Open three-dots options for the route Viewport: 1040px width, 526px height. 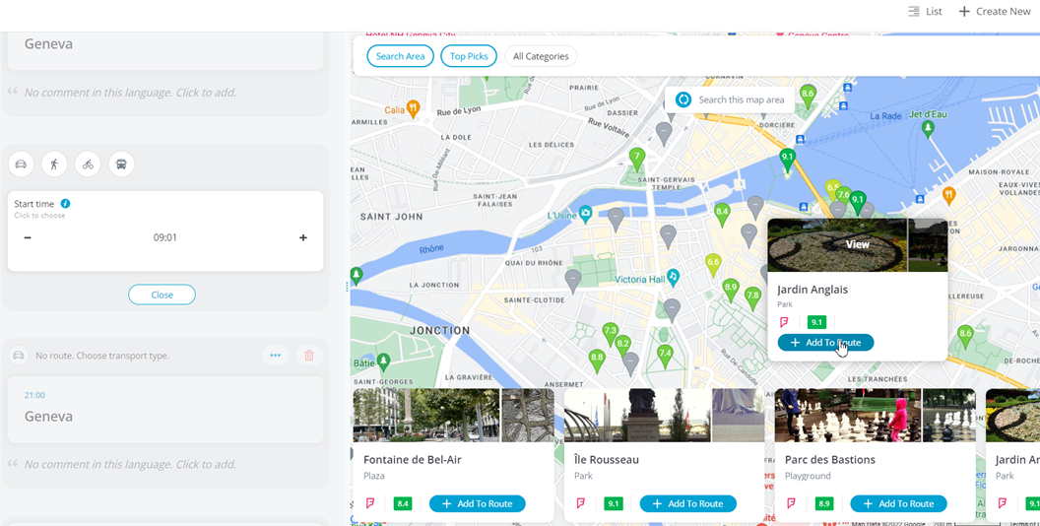(x=275, y=356)
